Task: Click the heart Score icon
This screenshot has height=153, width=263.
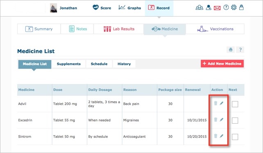Action: [x=95, y=7]
